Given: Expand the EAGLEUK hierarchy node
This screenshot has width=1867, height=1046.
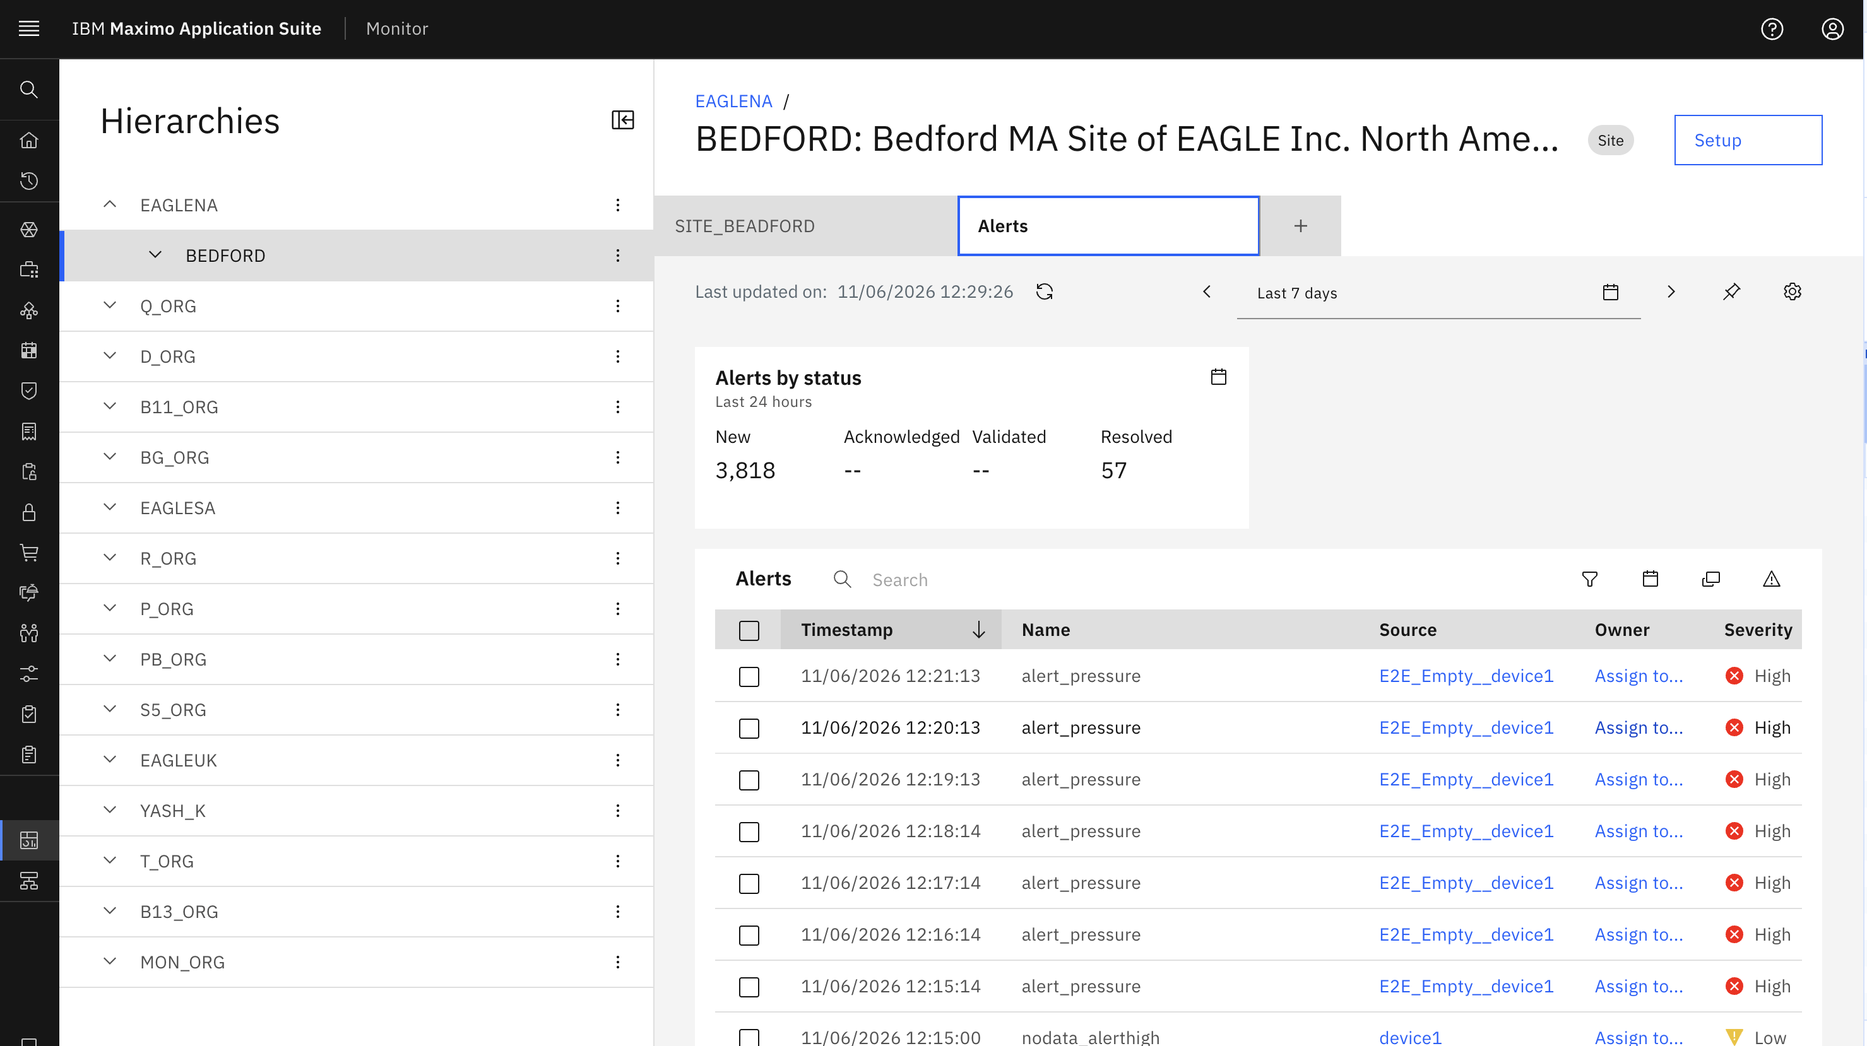Looking at the screenshot, I should tap(109, 760).
